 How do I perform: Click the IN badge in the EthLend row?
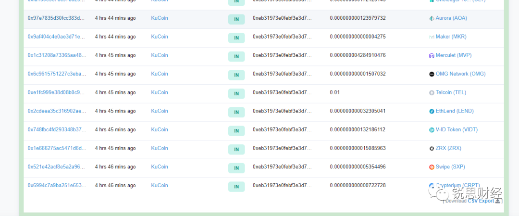tap(236, 112)
